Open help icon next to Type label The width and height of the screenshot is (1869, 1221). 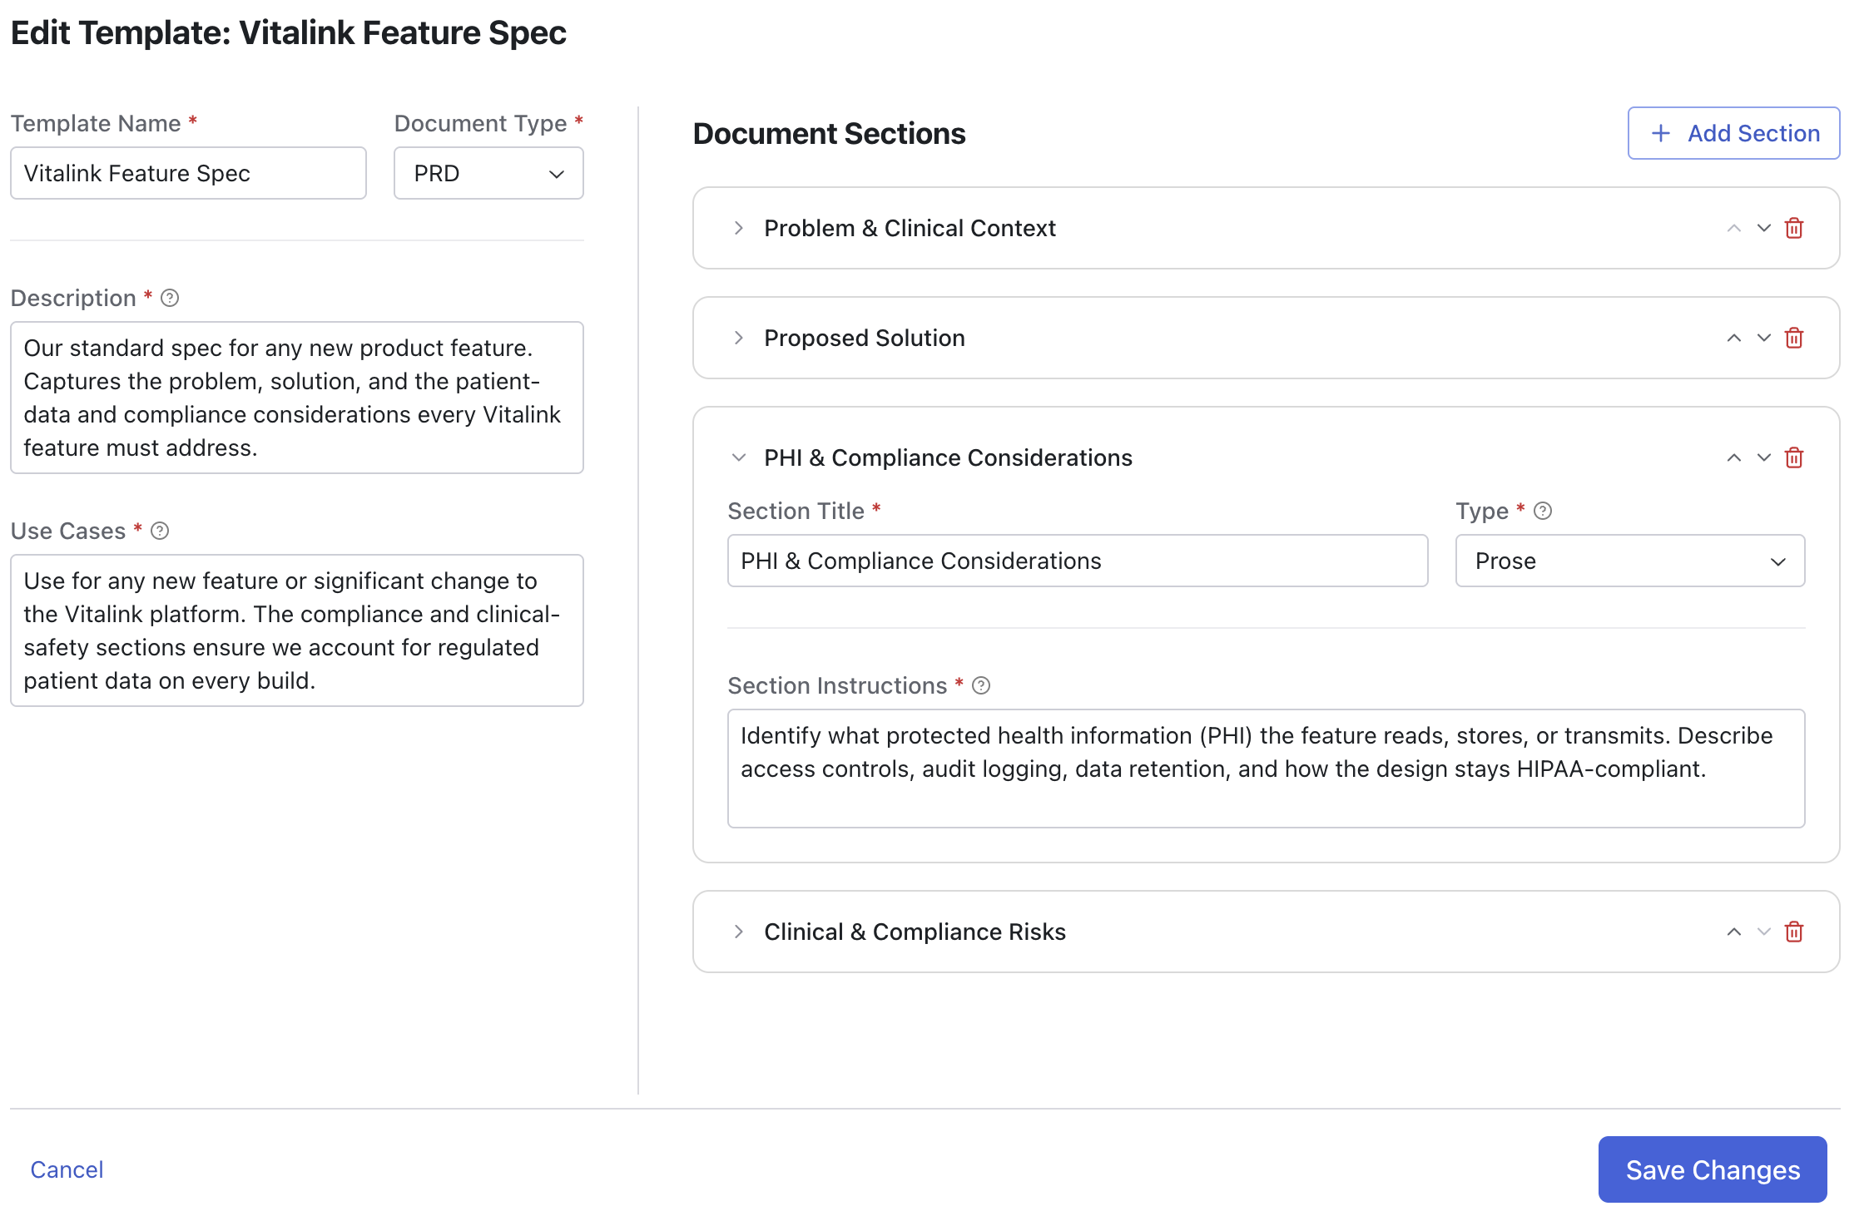1543,511
